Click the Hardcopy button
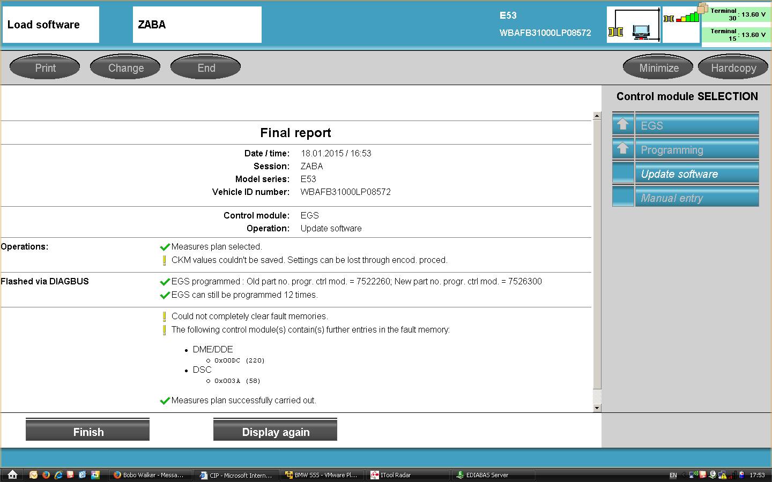Viewport: 772px width, 482px height. (x=733, y=68)
